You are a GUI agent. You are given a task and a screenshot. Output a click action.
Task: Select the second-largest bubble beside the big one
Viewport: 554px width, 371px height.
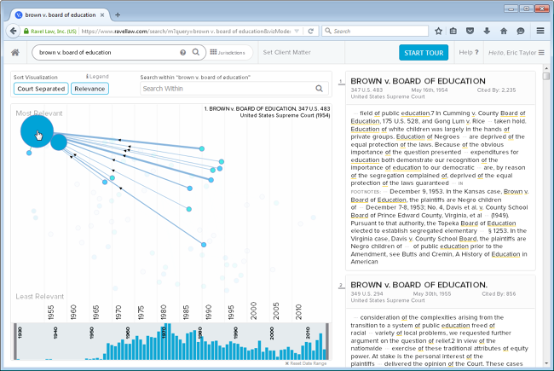(59, 142)
